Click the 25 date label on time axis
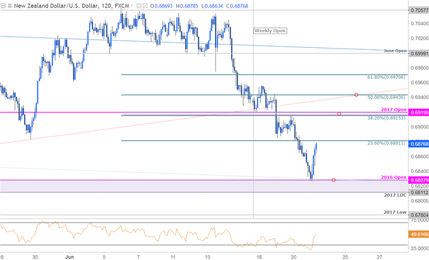 pos(345,257)
